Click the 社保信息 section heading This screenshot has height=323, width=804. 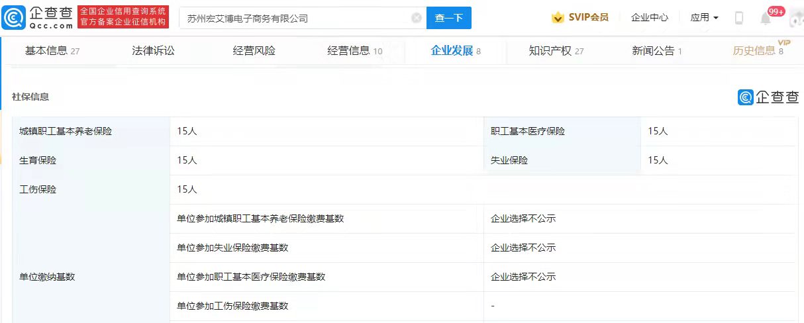coord(30,97)
